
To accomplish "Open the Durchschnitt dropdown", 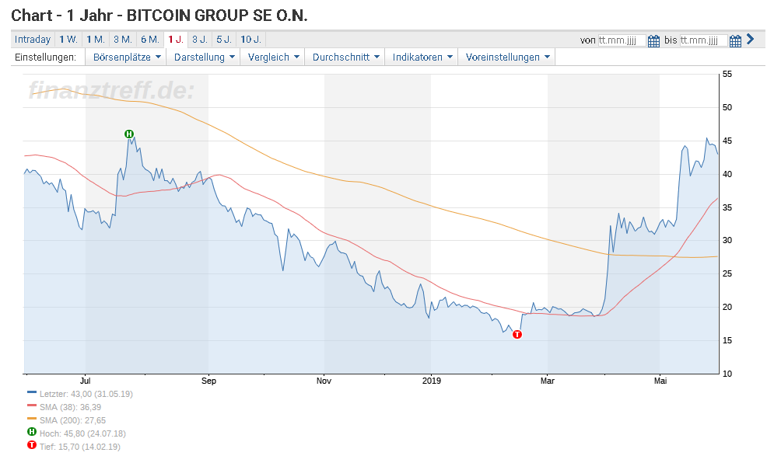I will point(345,57).
